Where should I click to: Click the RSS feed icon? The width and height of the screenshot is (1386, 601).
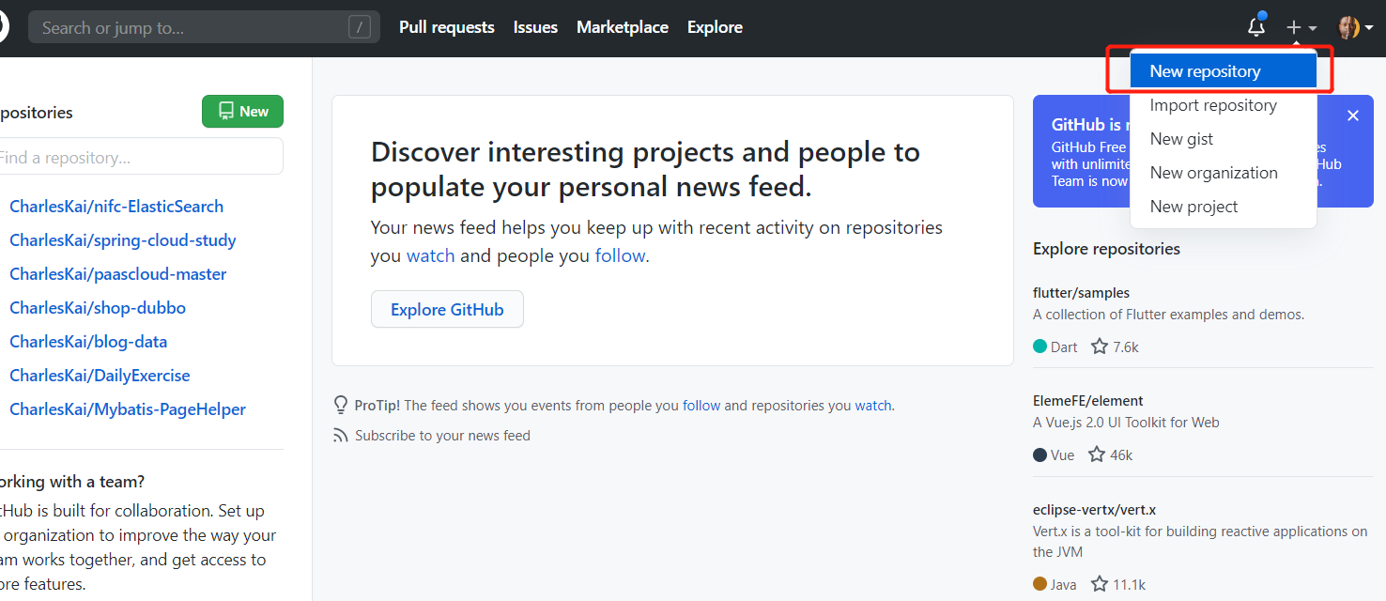(x=341, y=436)
